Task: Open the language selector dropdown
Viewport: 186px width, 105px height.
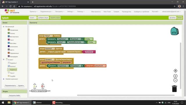Action: click(155, 12)
